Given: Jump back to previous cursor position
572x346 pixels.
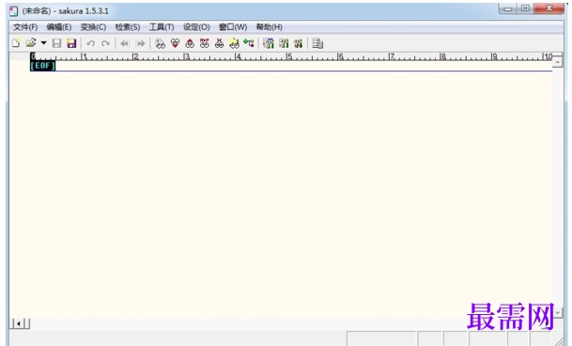Looking at the screenshot, I should [x=125, y=44].
